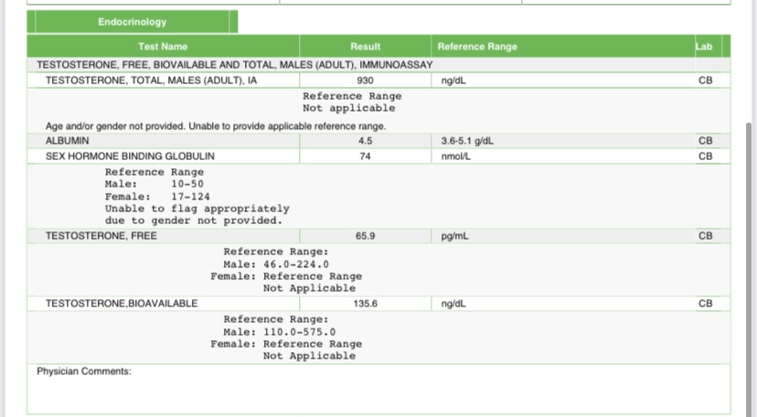Click the Albumin test name
The image size is (757, 417).
(x=68, y=141)
